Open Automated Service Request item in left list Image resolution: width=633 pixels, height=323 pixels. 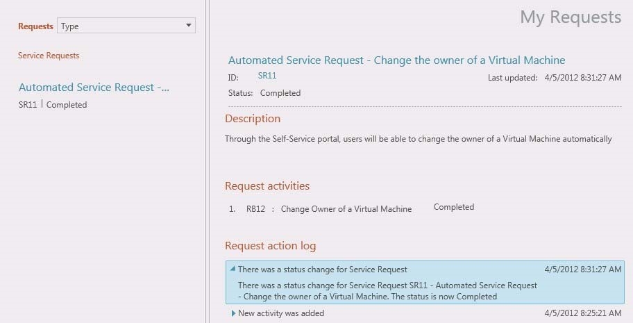pos(94,88)
